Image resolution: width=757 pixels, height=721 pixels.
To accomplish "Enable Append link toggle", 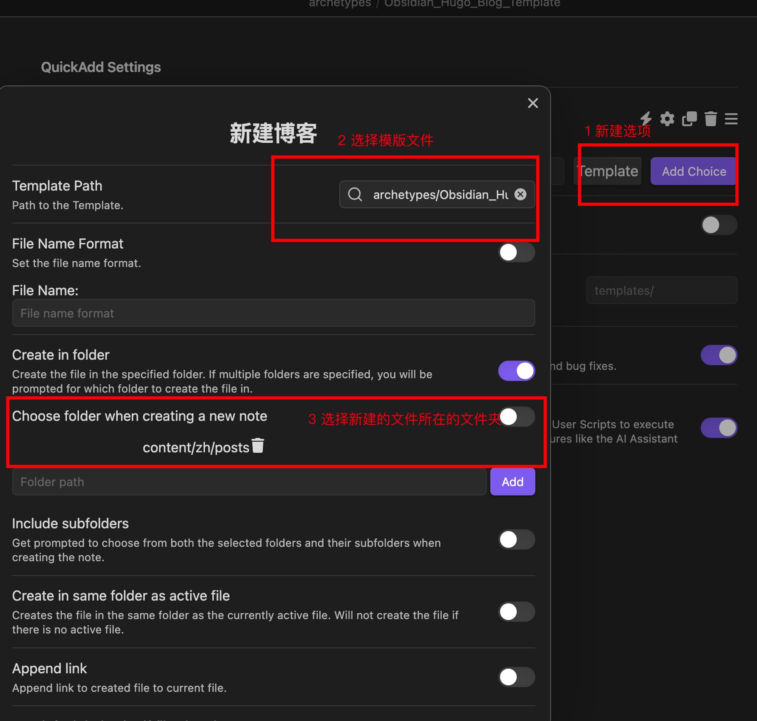I will pos(516,677).
